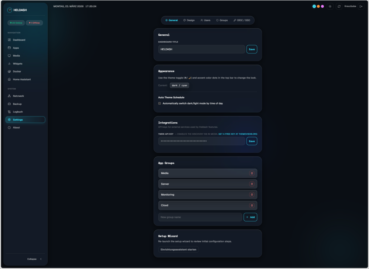Open the themoviedb.org free key link
Image resolution: width=369 pixels, height=269 pixels.
[238, 134]
